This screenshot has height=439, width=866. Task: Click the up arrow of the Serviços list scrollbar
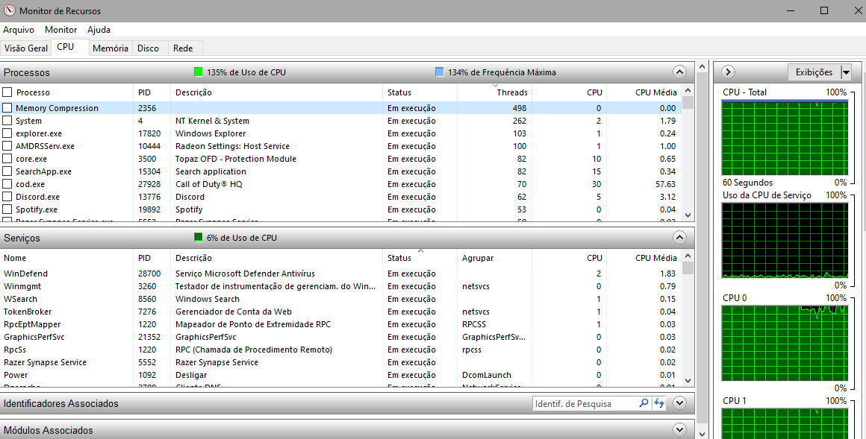pyautogui.click(x=688, y=256)
